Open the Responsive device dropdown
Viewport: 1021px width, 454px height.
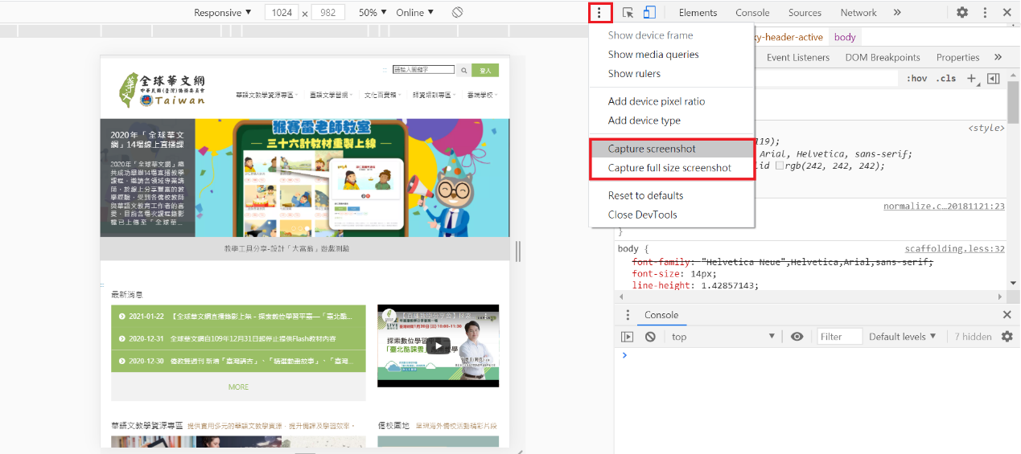[x=223, y=13]
